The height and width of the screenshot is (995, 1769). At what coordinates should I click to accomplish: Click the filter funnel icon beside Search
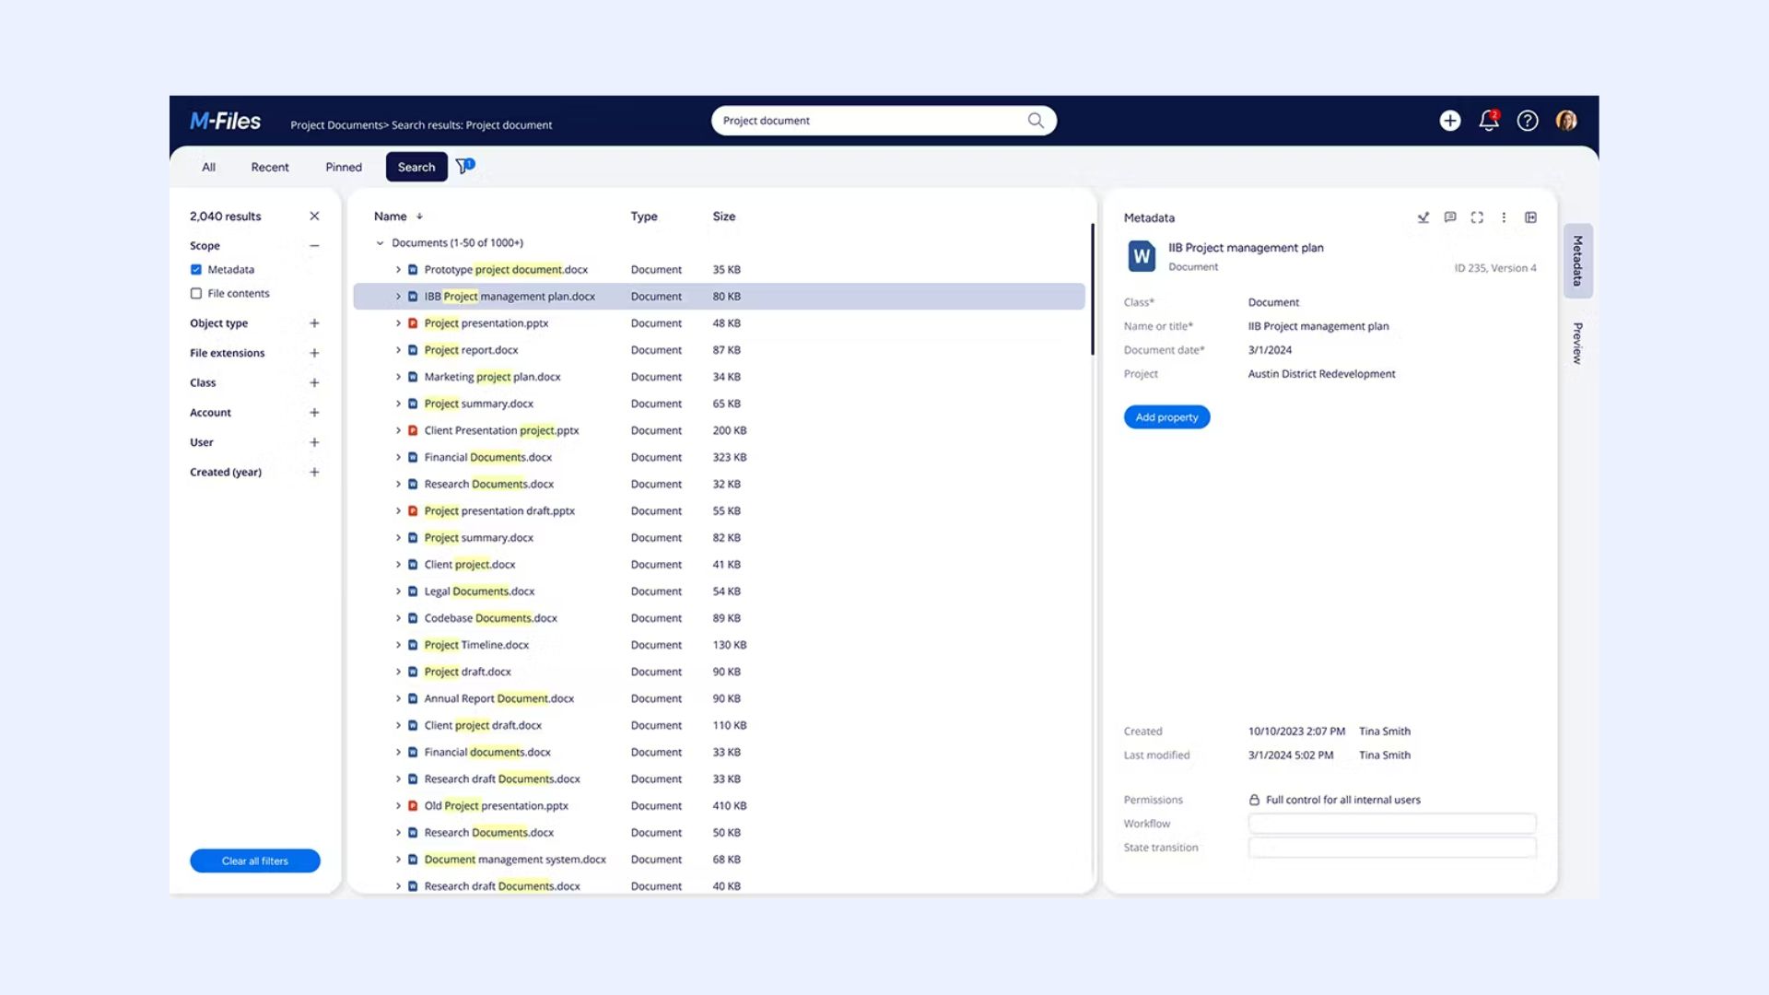pyautogui.click(x=464, y=166)
